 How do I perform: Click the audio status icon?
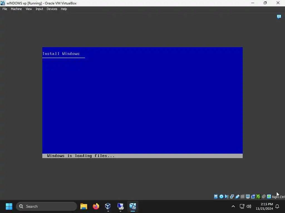227,197
